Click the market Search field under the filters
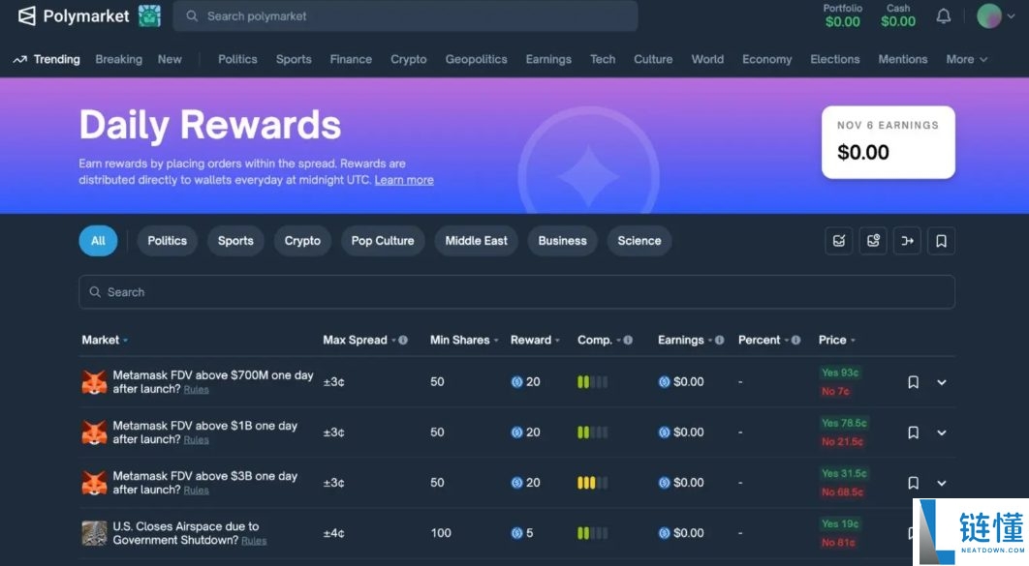 [516, 292]
